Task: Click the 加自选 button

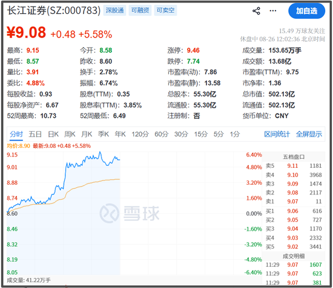Action: click(306, 11)
